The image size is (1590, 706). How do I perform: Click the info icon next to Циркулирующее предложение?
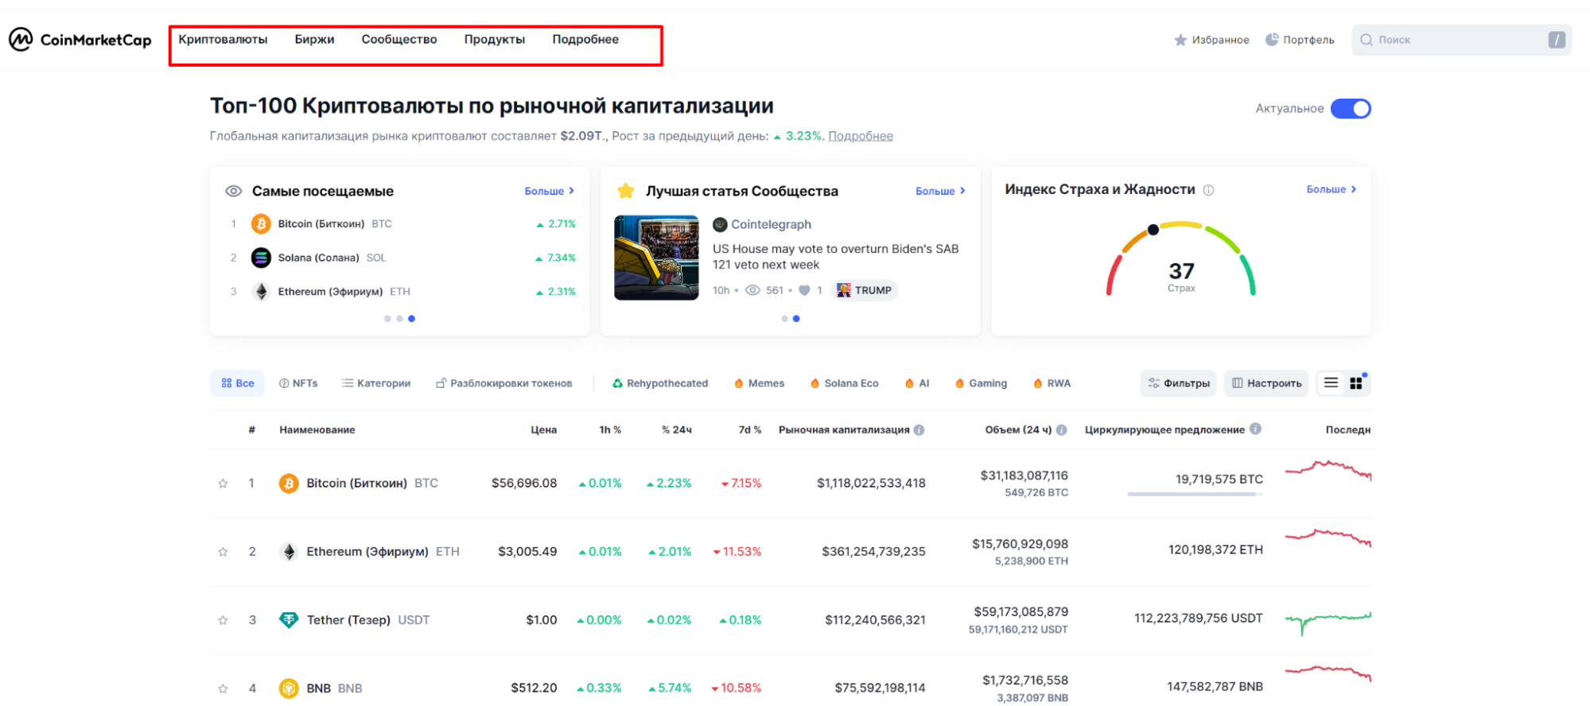[x=1255, y=429]
